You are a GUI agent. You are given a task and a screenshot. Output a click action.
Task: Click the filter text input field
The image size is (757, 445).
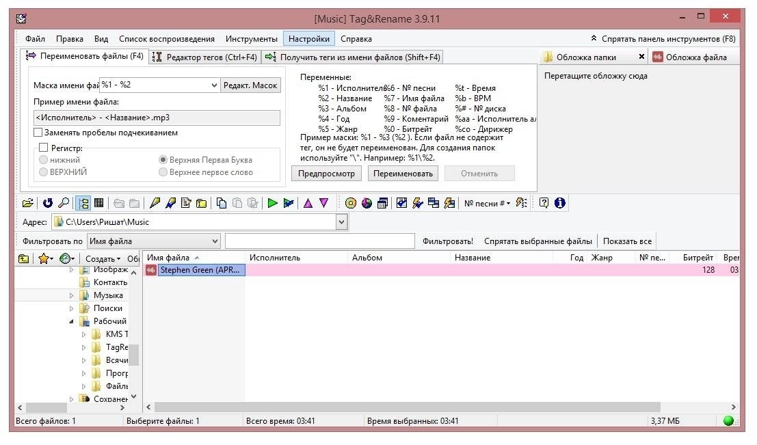point(319,241)
